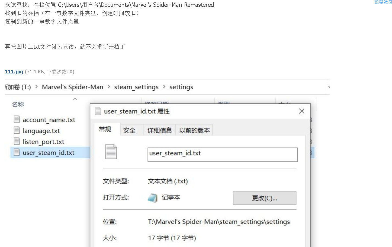
Task: Focus the filename field in properties
Action: click(223, 154)
